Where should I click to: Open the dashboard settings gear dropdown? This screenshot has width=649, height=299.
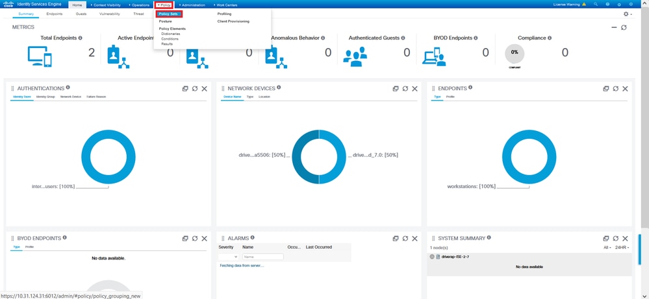click(627, 14)
